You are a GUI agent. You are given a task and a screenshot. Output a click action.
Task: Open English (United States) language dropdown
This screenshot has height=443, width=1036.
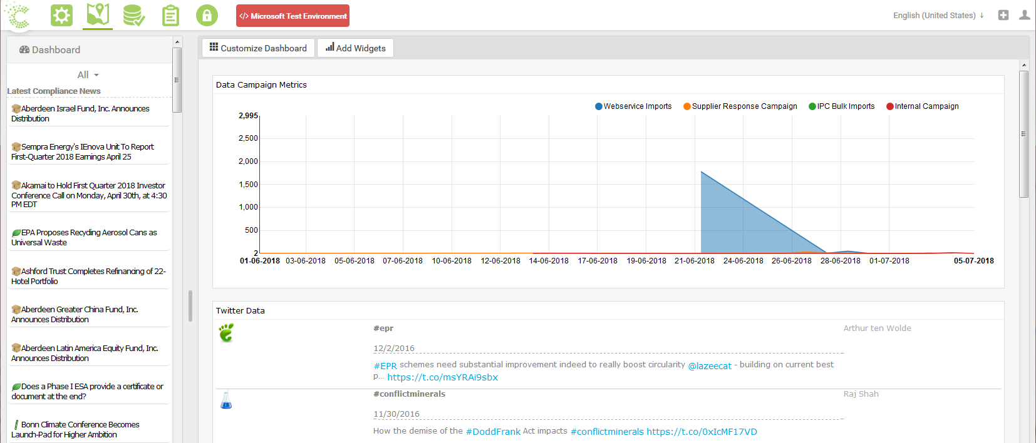click(938, 16)
